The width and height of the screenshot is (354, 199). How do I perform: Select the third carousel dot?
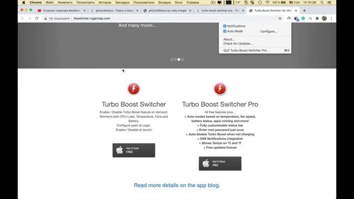click(179, 60)
